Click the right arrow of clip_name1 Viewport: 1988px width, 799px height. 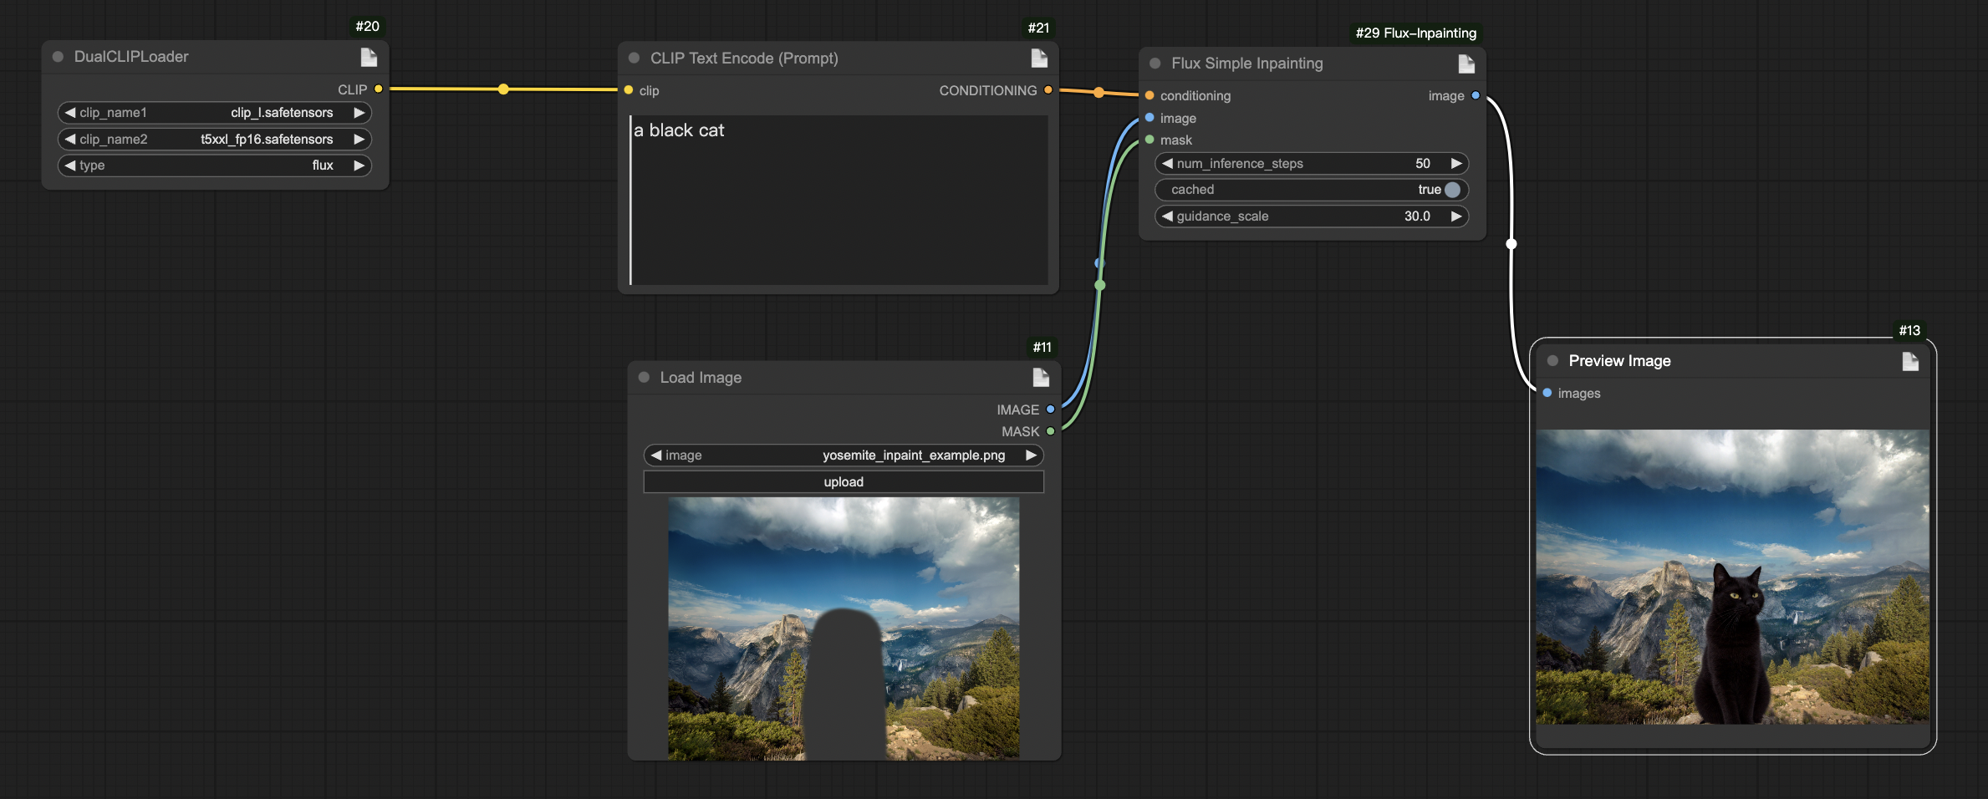[359, 113]
